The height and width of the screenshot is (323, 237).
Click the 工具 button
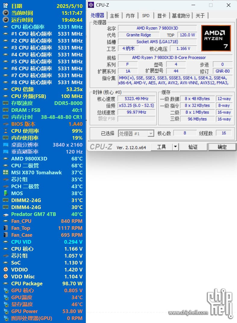(161, 147)
